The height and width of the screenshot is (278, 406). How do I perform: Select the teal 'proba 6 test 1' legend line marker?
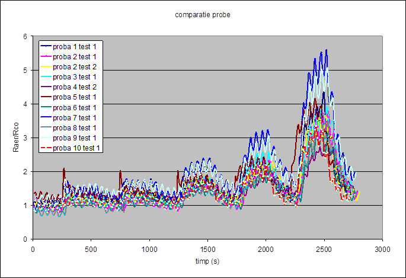[46, 107]
